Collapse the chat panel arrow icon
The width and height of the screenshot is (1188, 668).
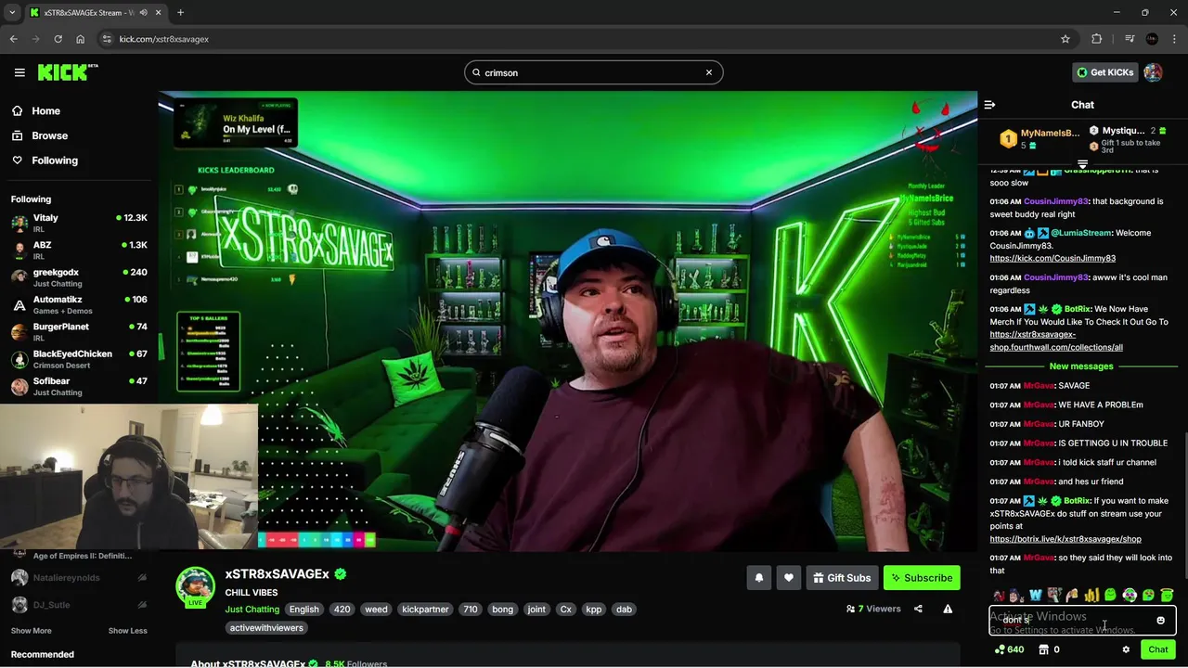pyautogui.click(x=989, y=105)
